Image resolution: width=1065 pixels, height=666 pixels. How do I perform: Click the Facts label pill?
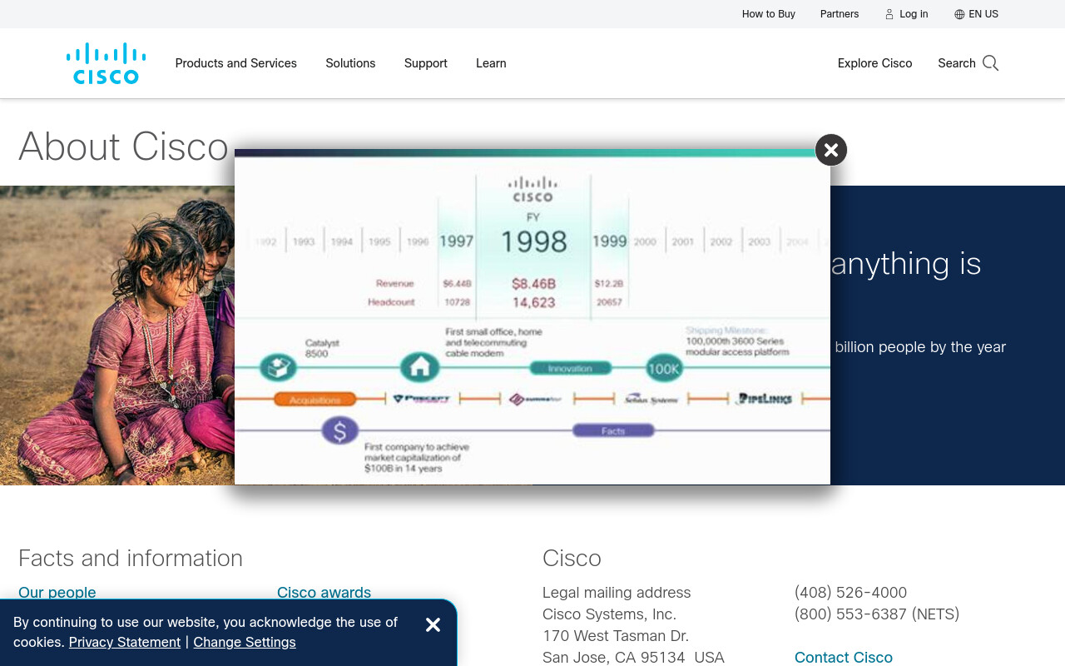(x=613, y=430)
